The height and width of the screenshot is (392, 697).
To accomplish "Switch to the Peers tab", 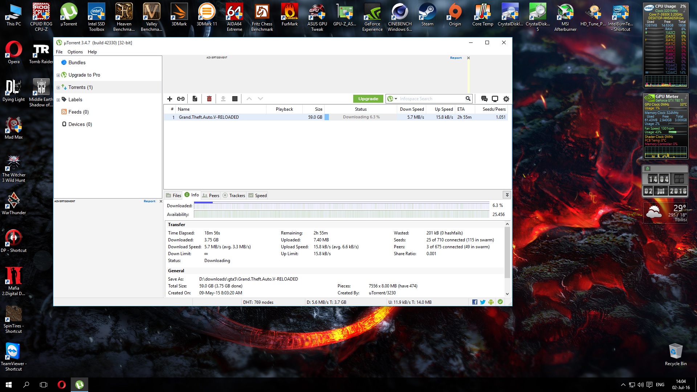I will click(211, 195).
